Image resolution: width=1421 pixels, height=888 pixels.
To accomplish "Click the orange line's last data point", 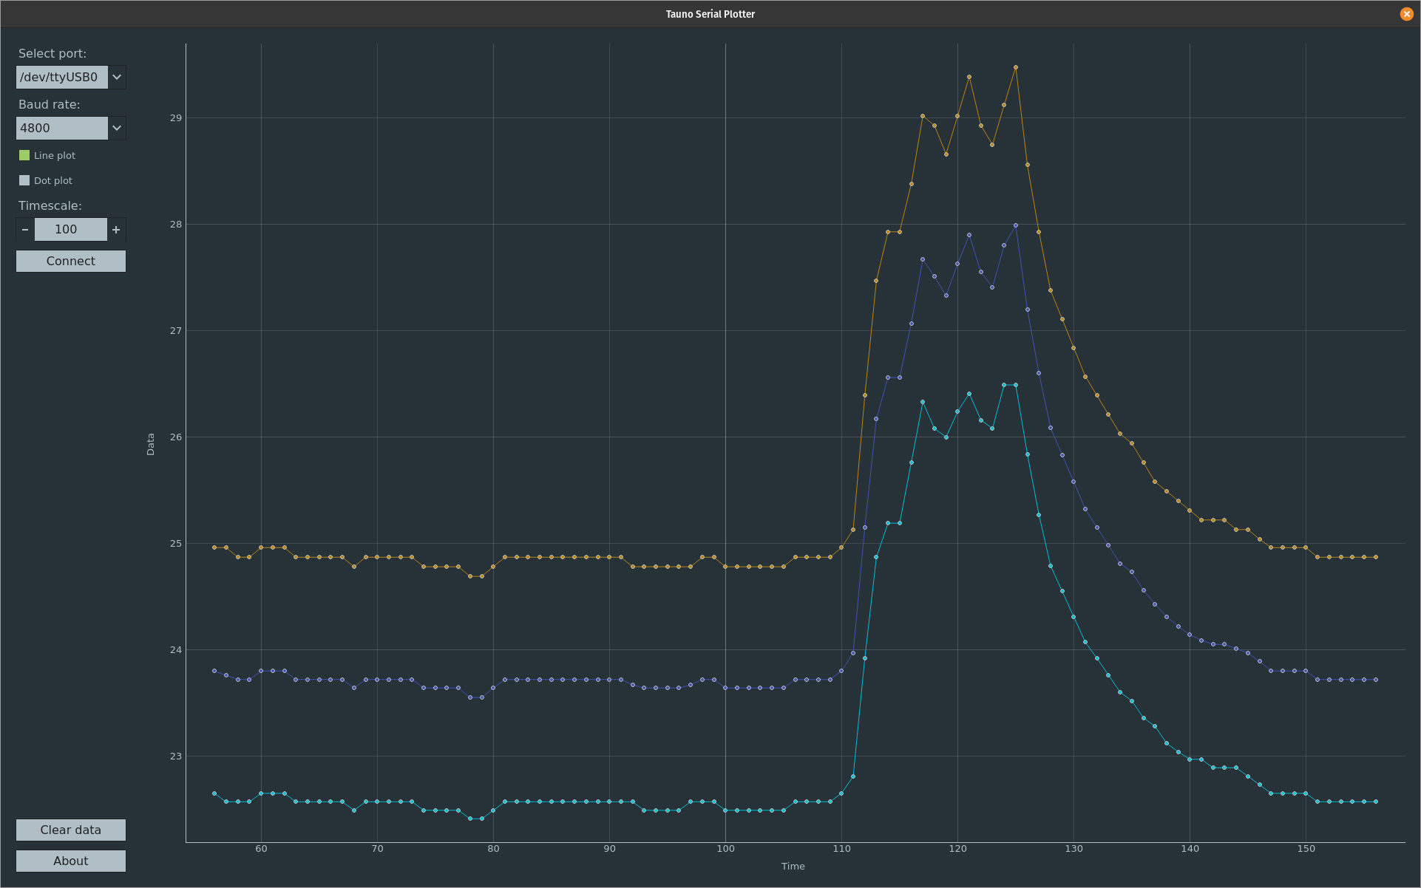I will (x=1375, y=557).
